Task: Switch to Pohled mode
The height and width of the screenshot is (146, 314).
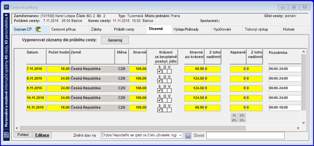Action: tap(23, 135)
